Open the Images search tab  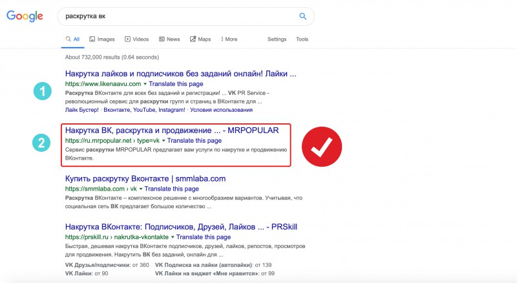tap(101, 39)
